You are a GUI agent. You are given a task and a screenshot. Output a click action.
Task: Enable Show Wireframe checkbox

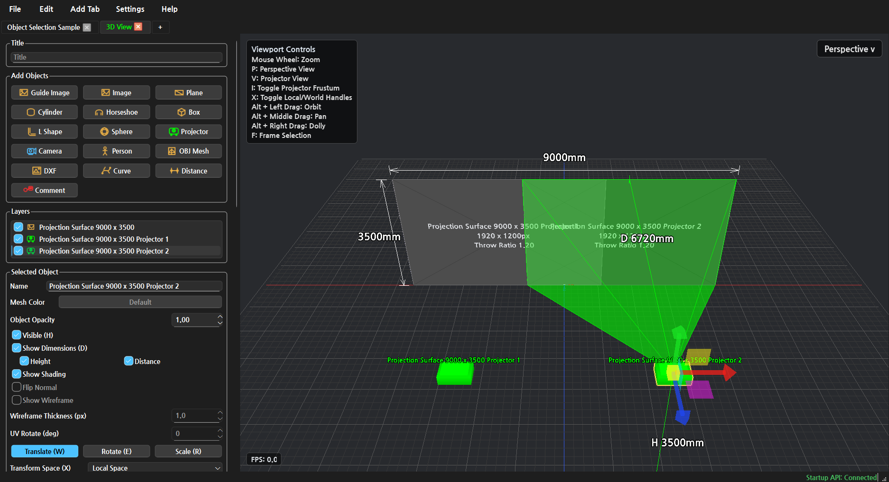coord(17,400)
